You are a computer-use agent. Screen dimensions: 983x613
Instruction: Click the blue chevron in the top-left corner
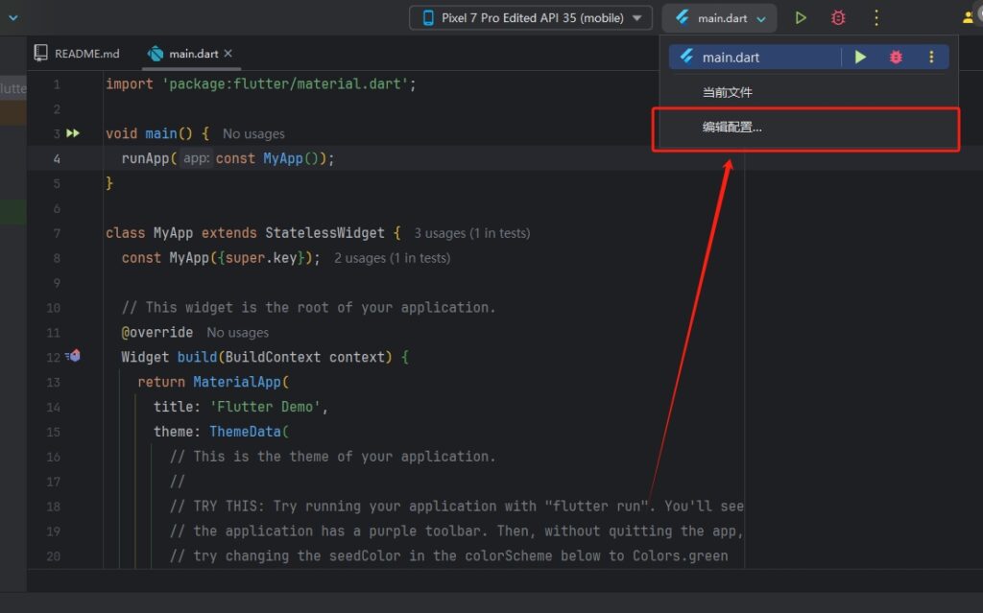coord(12,16)
